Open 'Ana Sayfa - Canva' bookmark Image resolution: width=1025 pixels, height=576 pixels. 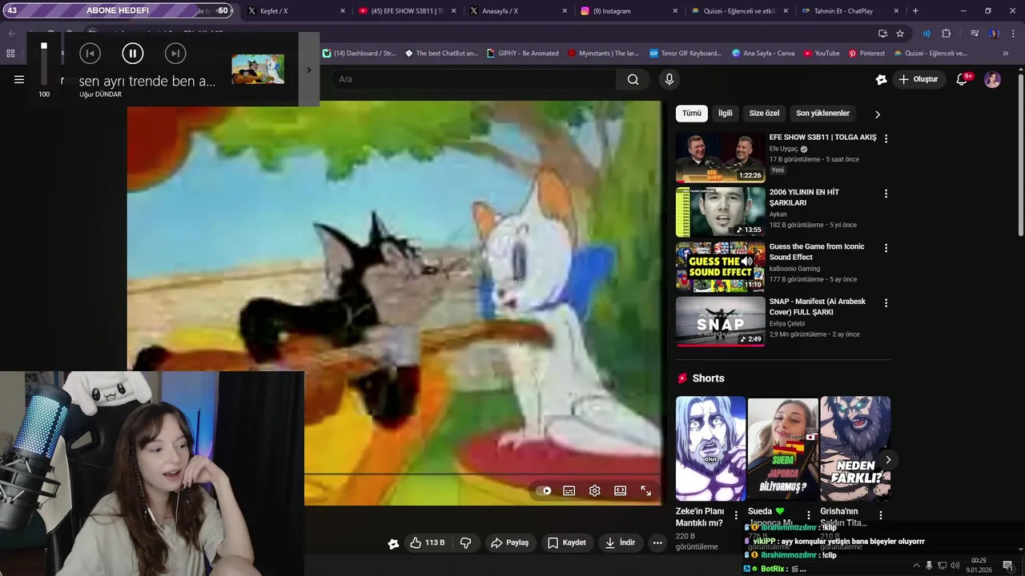tap(763, 54)
